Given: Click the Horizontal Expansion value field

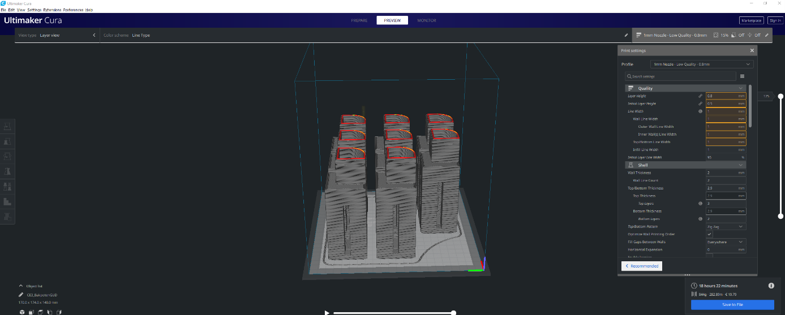Looking at the screenshot, I should 726,249.
